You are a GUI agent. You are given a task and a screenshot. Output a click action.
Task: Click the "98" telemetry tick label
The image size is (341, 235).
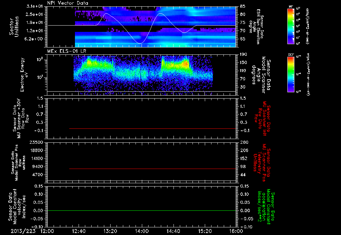[243, 167]
